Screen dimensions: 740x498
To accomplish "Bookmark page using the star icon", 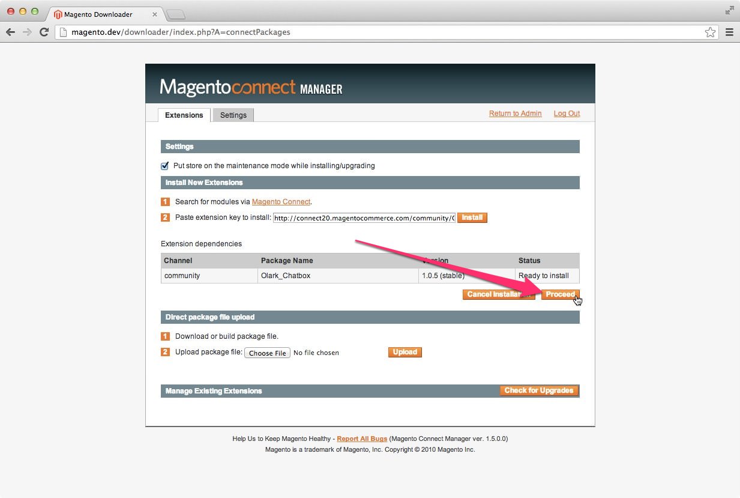I will point(710,32).
